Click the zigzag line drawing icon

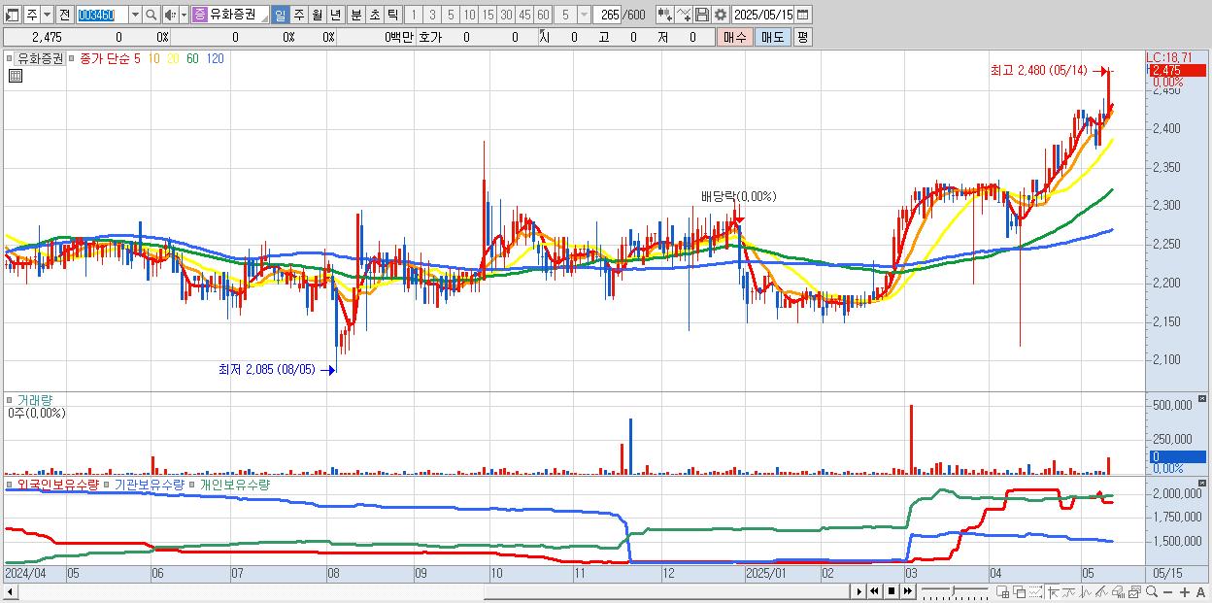pyautogui.click(x=1086, y=591)
